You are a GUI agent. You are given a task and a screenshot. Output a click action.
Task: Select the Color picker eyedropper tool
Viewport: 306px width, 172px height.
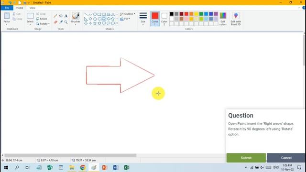tap(61, 22)
